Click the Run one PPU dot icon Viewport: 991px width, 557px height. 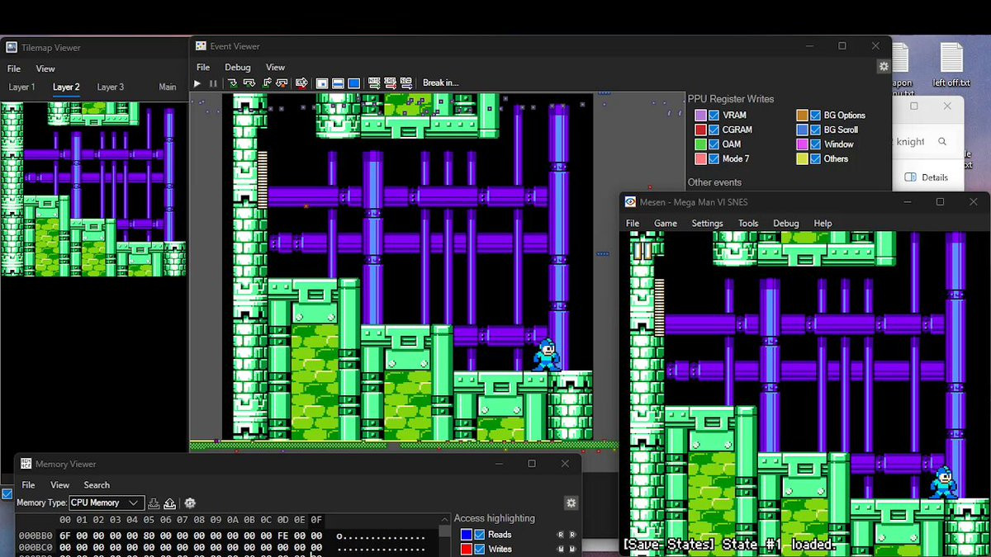click(322, 83)
